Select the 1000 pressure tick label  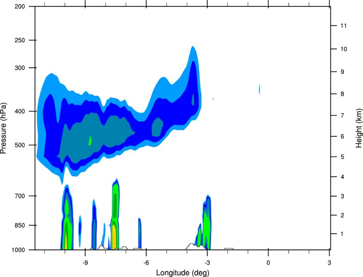(x=18, y=250)
